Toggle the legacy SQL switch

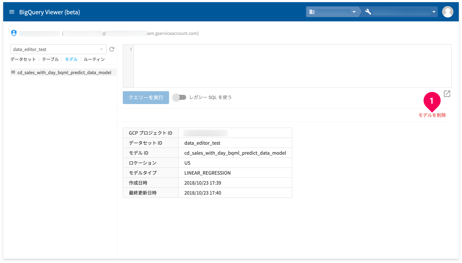pyautogui.click(x=179, y=97)
